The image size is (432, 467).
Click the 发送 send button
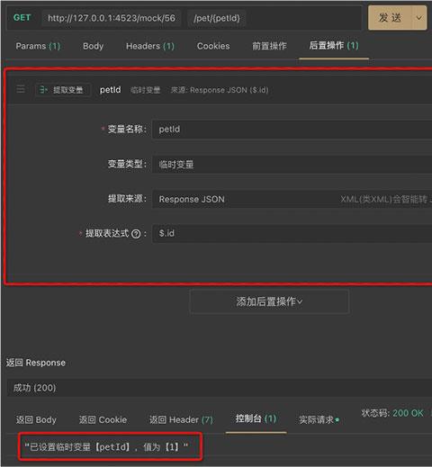pyautogui.click(x=390, y=18)
